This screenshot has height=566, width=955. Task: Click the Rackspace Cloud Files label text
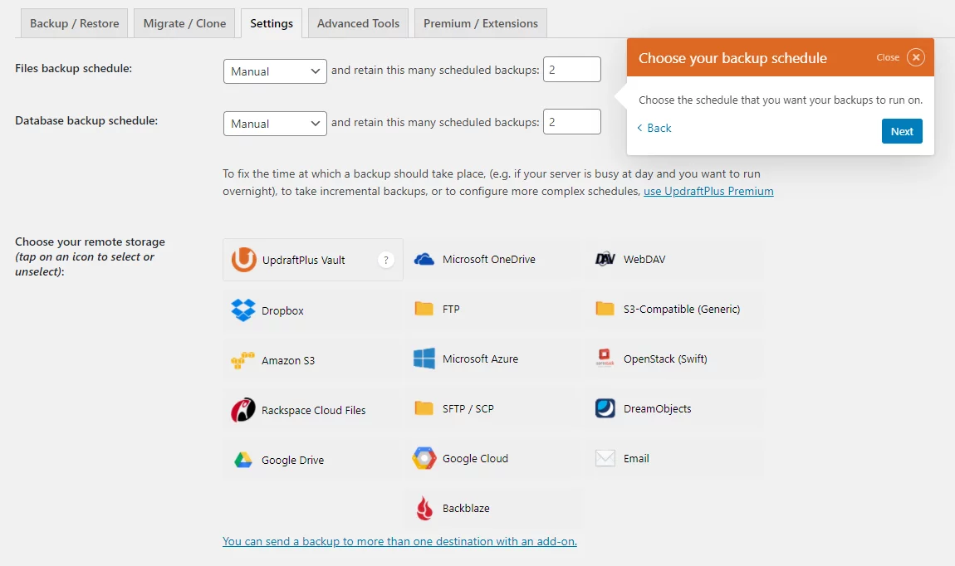(314, 410)
